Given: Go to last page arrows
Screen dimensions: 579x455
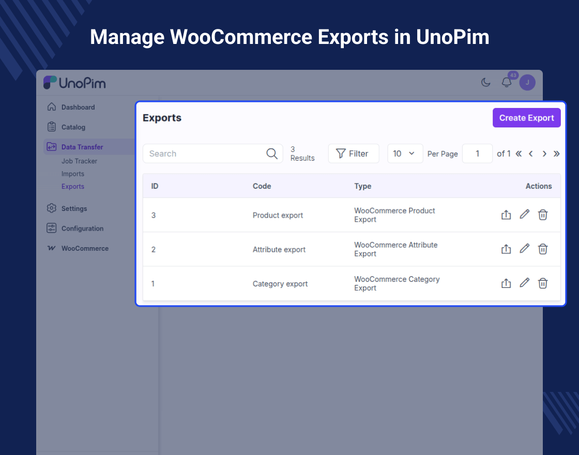Looking at the screenshot, I should (x=556, y=154).
